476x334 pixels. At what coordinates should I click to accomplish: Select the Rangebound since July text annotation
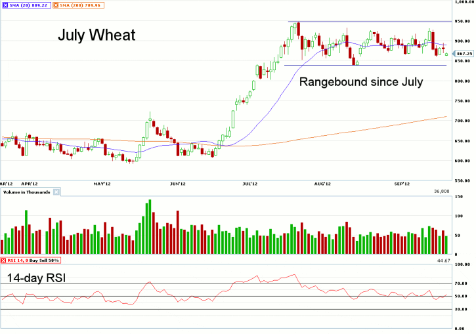point(361,83)
